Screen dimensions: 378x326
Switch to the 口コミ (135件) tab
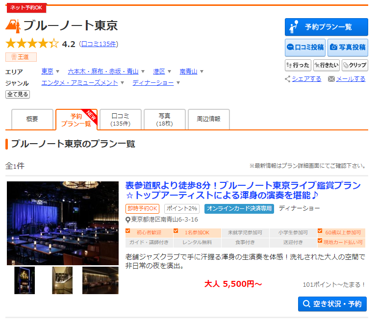[120, 120]
